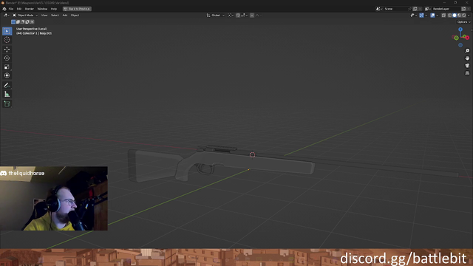Open the viewport Object menu

[x=75, y=16]
